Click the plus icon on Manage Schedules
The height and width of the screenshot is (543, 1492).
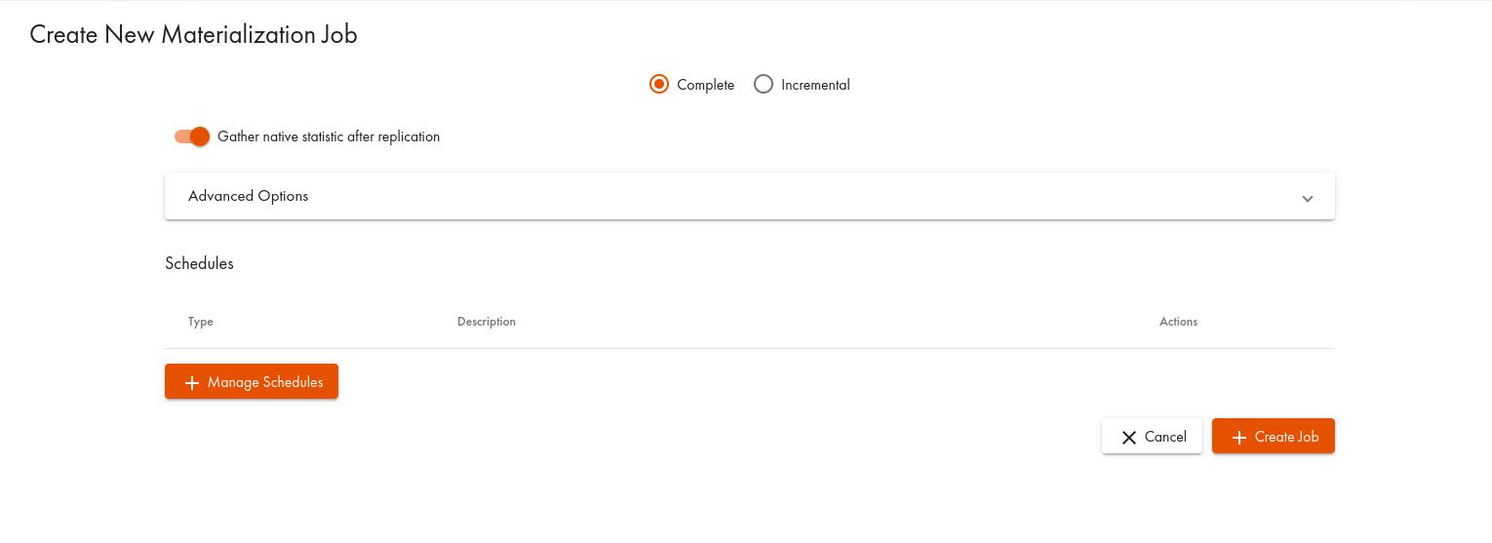click(192, 383)
